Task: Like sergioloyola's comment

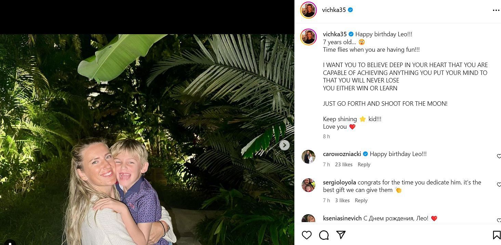Action: pyautogui.click(x=499, y=185)
